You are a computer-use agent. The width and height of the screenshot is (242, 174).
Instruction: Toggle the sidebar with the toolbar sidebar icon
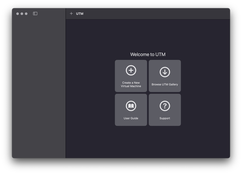pyautogui.click(x=35, y=14)
